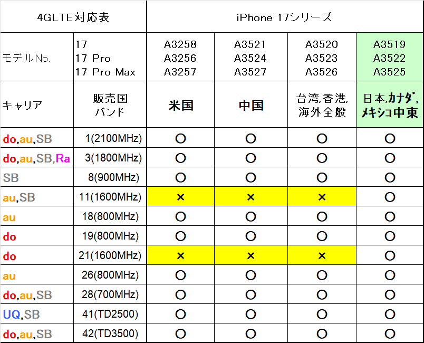Image resolution: width=424 pixels, height=343 pixels.
Task: Select the 米国 column header
Action: (180, 104)
